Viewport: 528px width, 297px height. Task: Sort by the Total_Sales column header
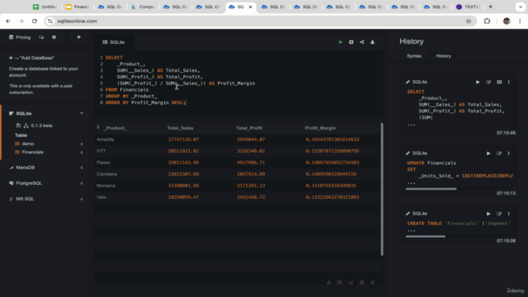(x=180, y=128)
